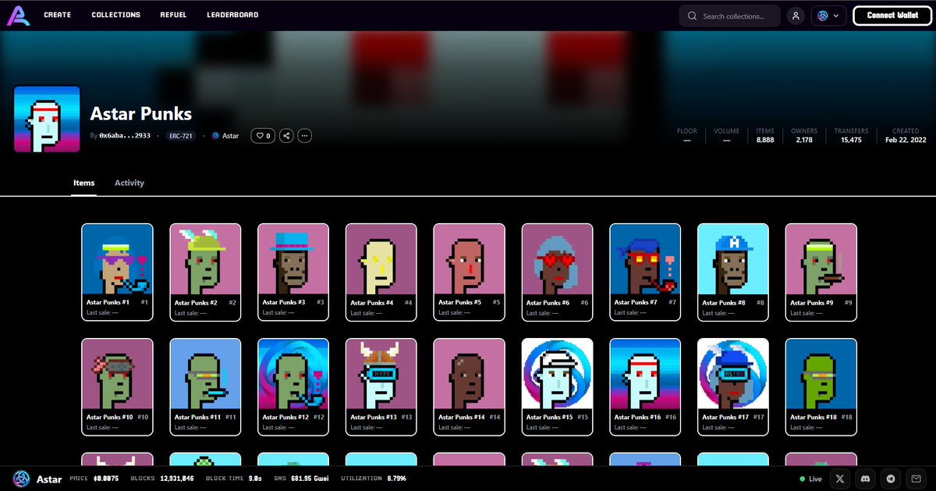Open the three-dots more options menu
The height and width of the screenshot is (491, 936).
click(305, 136)
